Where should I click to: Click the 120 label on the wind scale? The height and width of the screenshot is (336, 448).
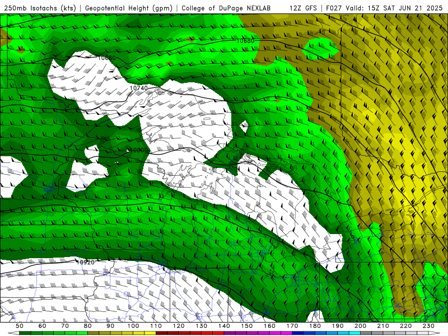coord(179,326)
